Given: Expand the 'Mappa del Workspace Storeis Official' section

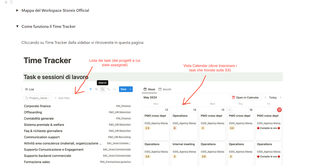Looking at the screenshot, I should pos(17,11).
